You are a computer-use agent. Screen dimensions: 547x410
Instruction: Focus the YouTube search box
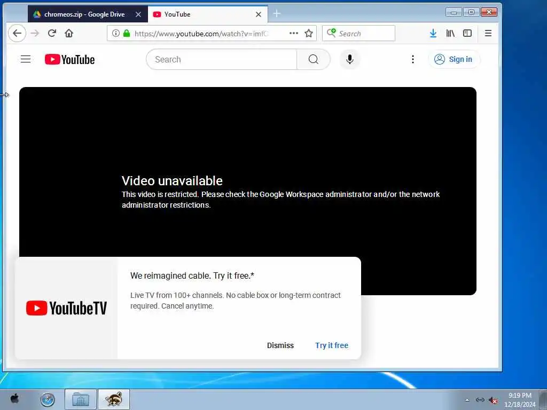(222, 59)
